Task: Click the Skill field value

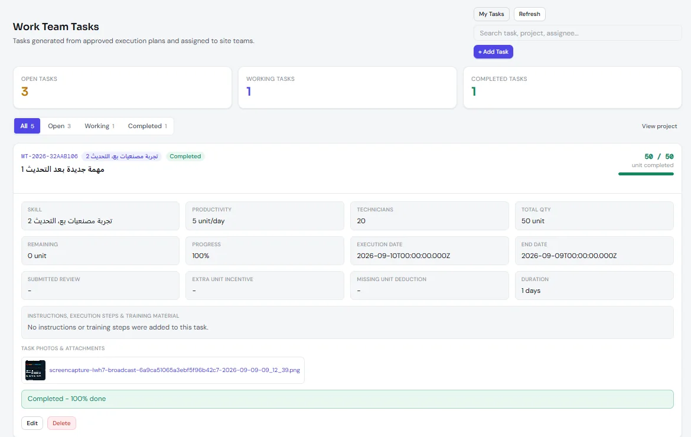Action: coord(70,221)
